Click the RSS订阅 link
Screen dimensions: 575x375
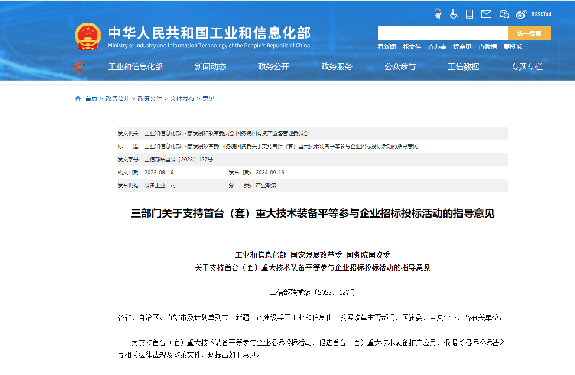541,14
